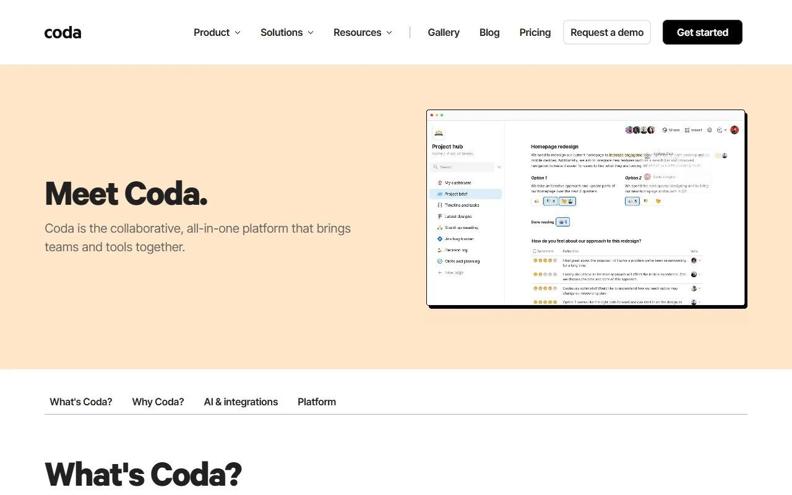Click the Get started button

point(702,32)
